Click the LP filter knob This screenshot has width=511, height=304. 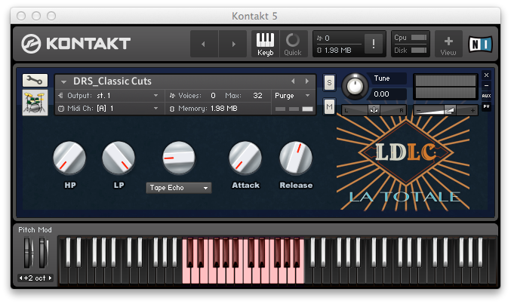(119, 158)
